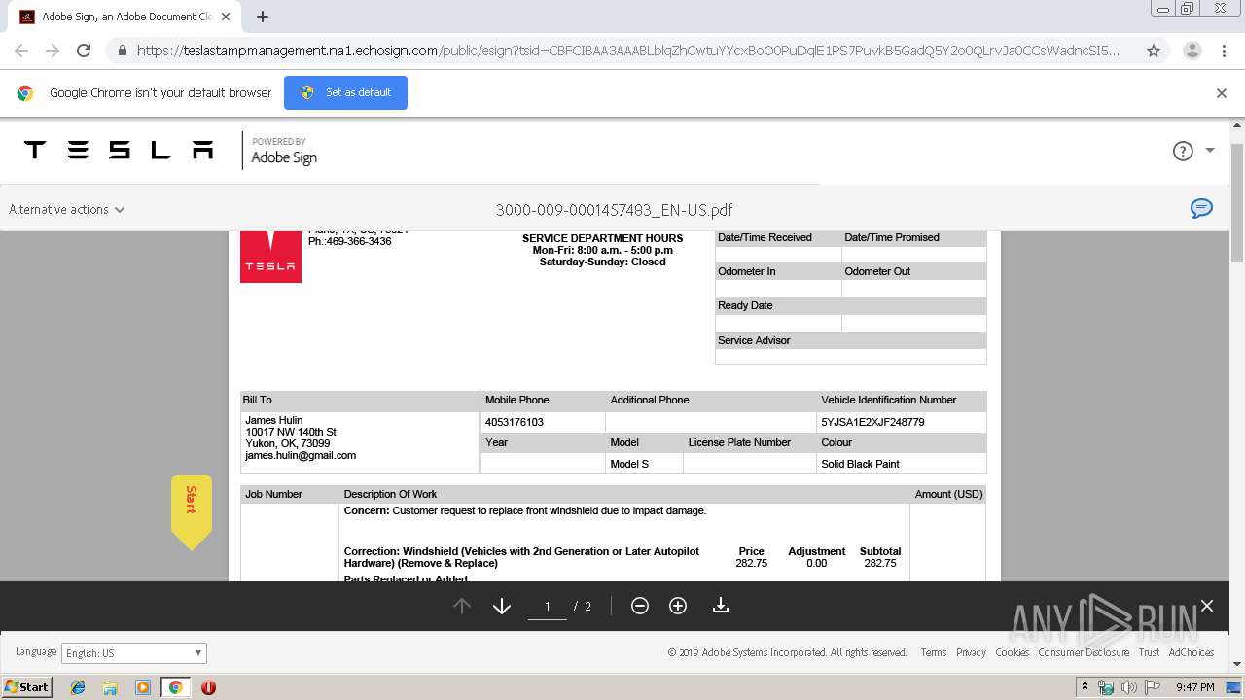Download the PDF document
This screenshot has width=1245, height=700.
pos(721,606)
